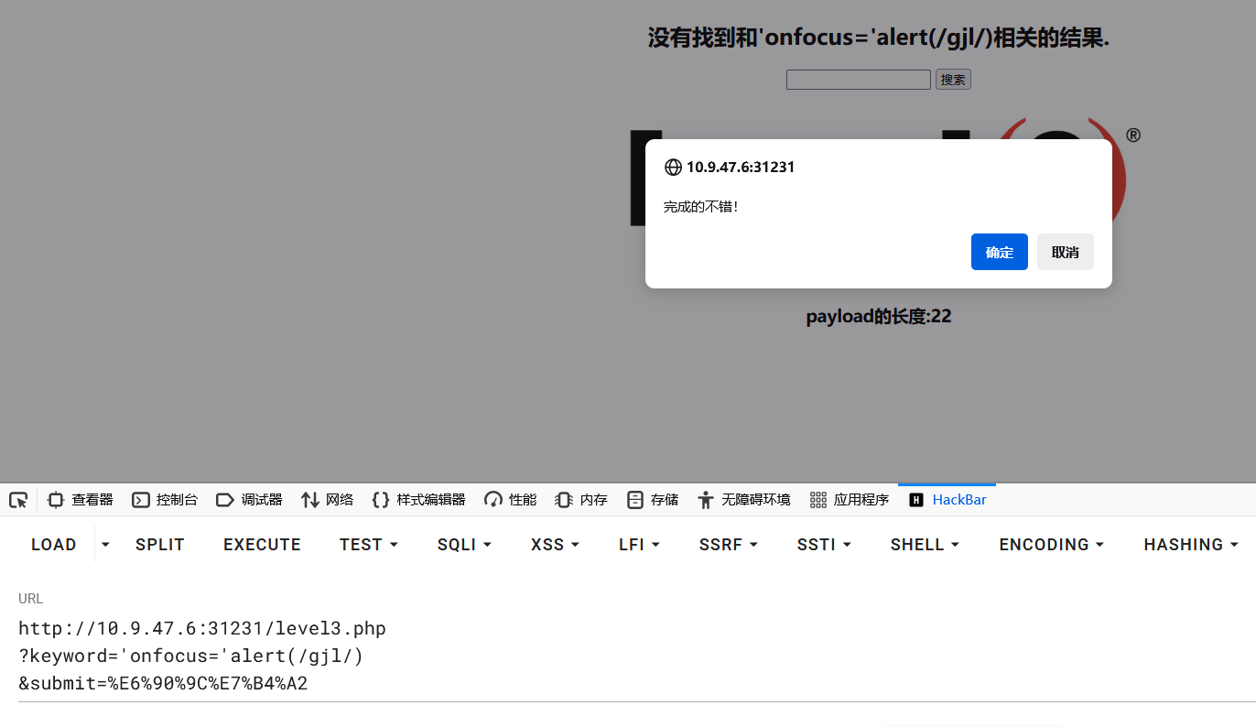Switch to the 控制台 console tab
Screen dimensions: 1256x727
[165, 500]
